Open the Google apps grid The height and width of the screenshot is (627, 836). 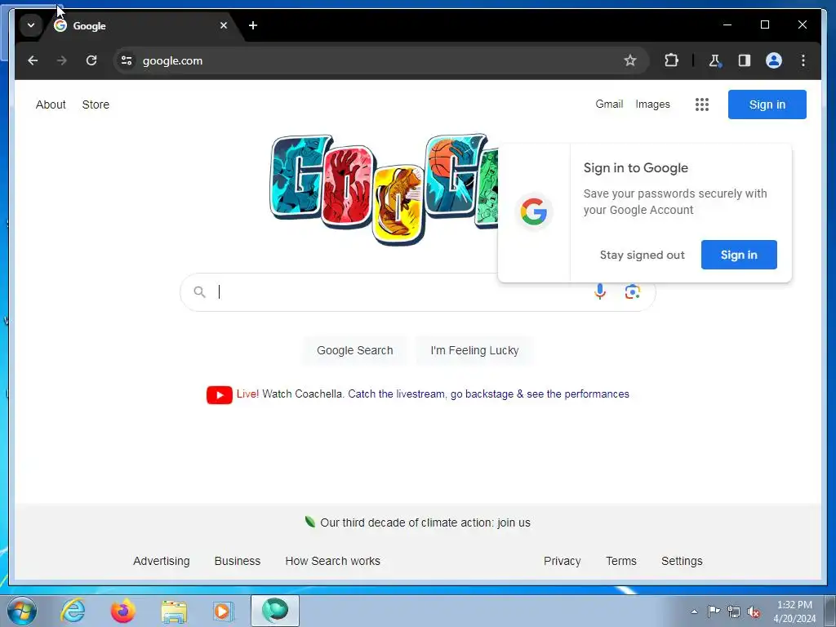coord(701,104)
